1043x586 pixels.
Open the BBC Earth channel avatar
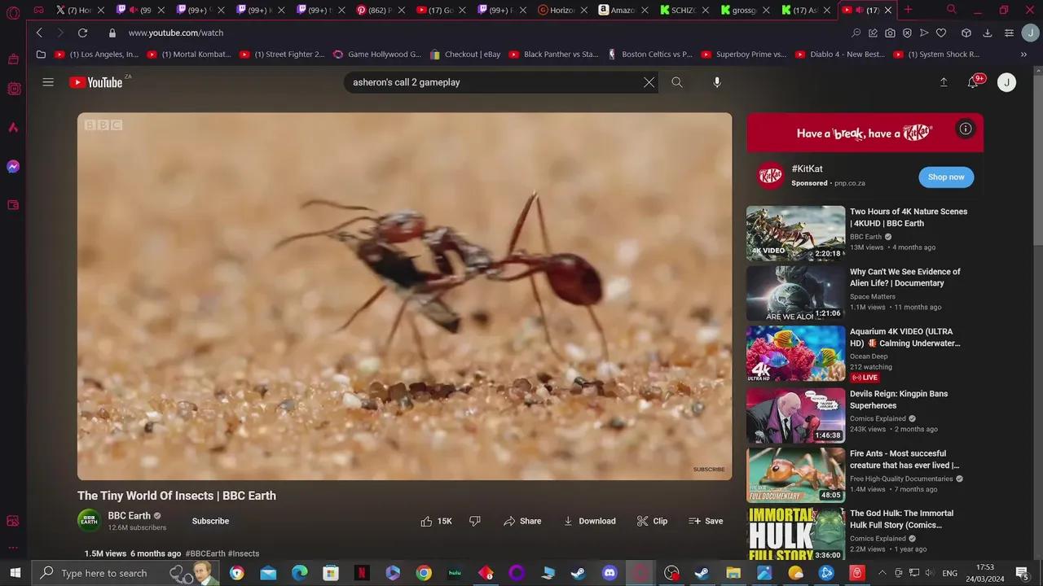89,521
